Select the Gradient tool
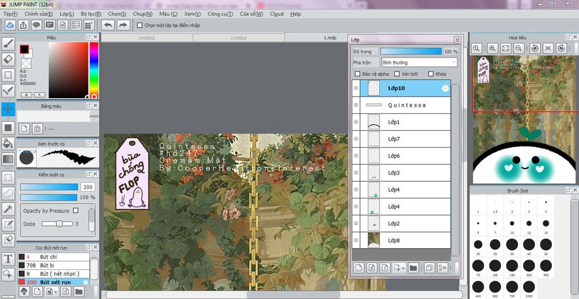This screenshot has width=579, height=299. pyautogui.click(x=8, y=160)
